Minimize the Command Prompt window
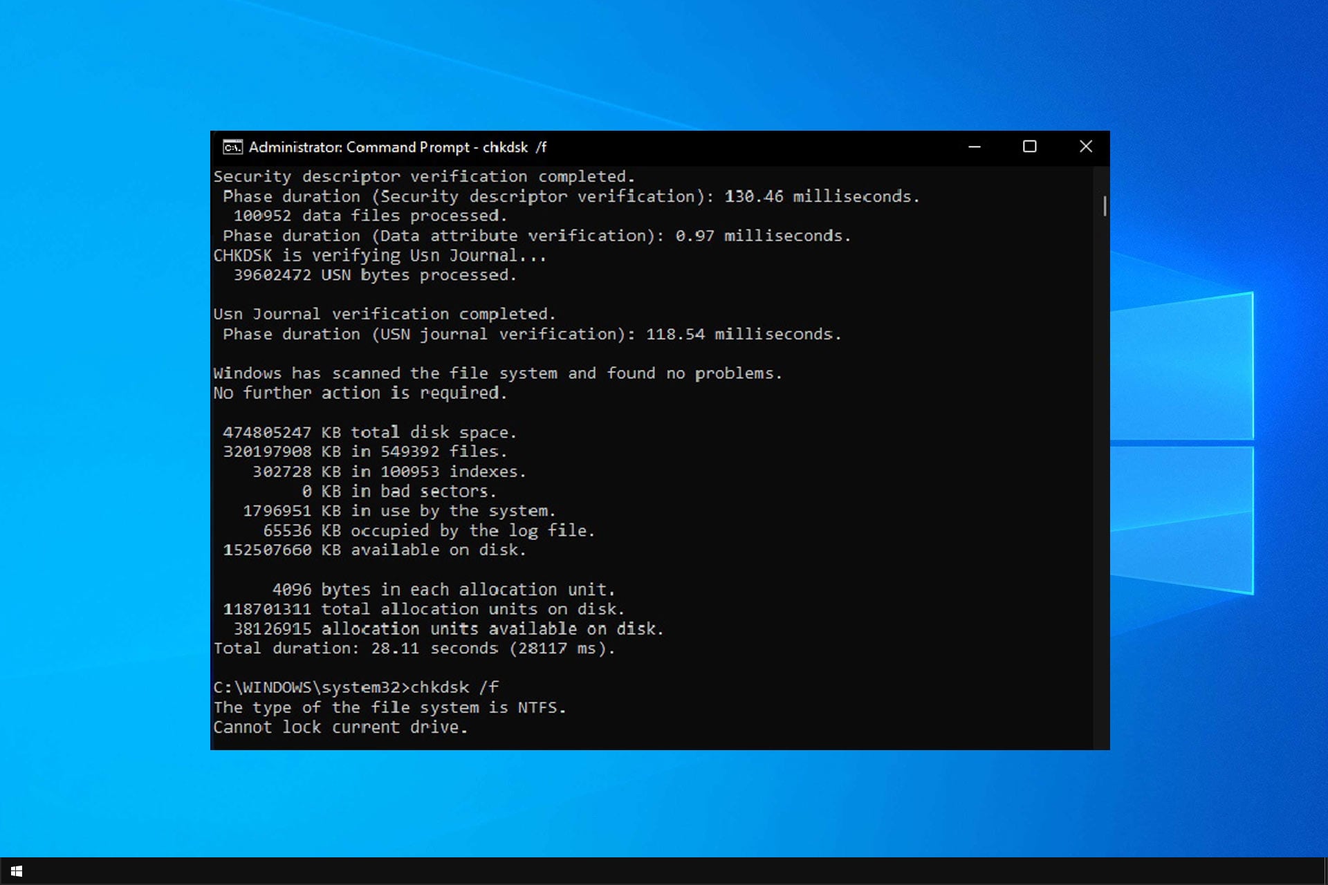1328x885 pixels. tap(975, 147)
